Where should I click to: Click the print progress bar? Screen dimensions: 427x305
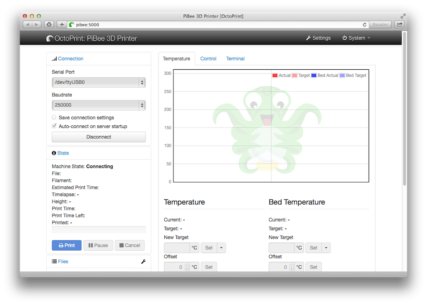[98, 230]
